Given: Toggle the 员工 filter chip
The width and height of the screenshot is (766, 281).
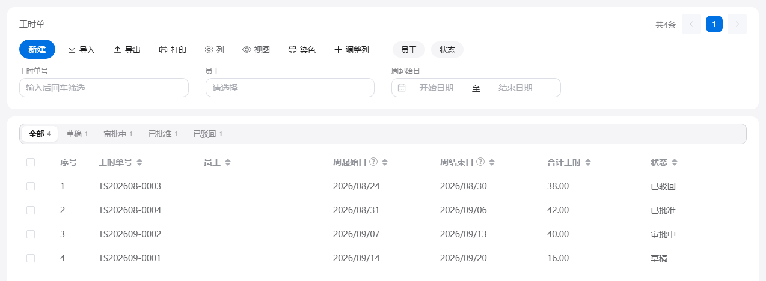Looking at the screenshot, I should coord(409,50).
